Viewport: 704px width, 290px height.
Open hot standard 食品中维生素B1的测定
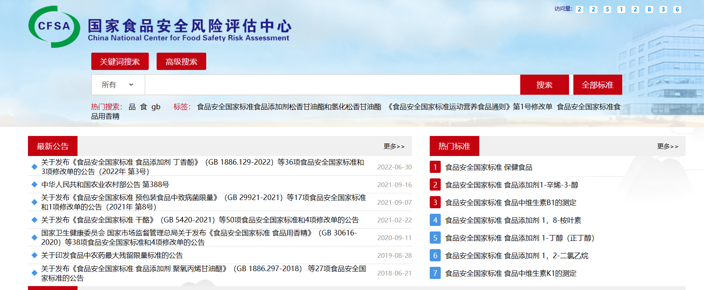point(511,203)
